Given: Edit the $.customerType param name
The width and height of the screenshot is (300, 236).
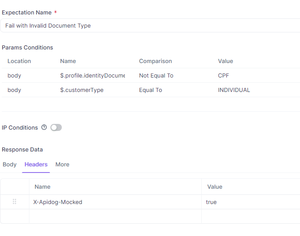Looking at the screenshot, I should [x=82, y=90].
